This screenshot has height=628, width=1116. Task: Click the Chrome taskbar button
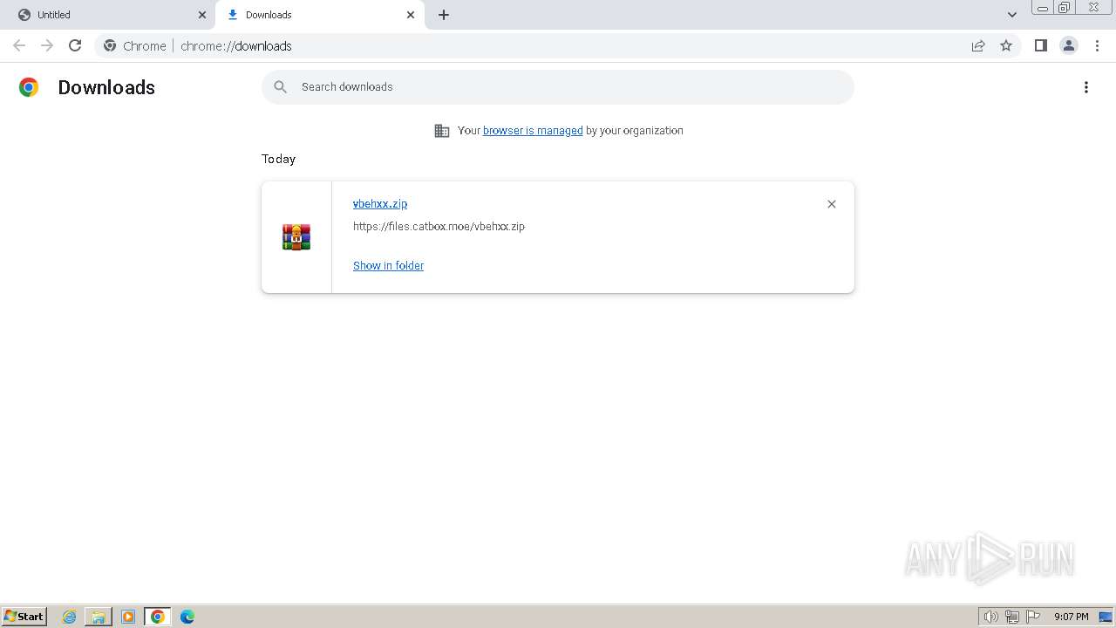tap(158, 617)
